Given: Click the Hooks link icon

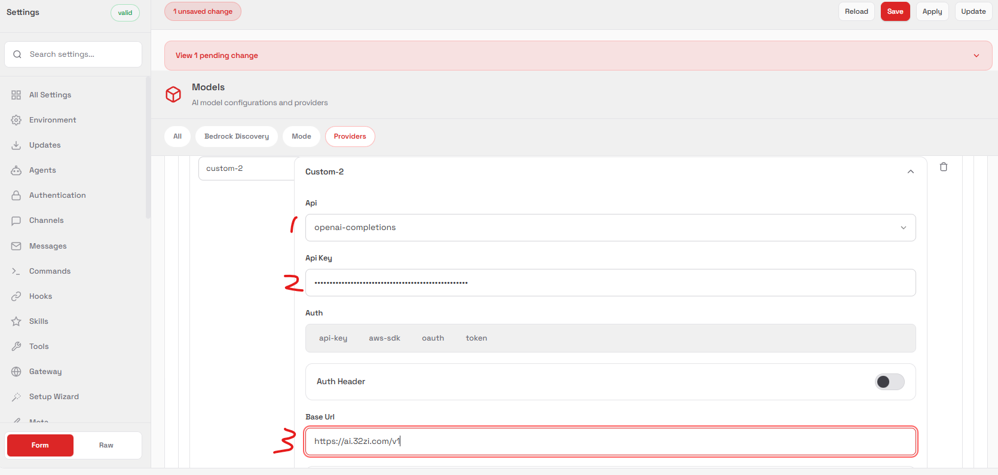Looking at the screenshot, I should (16, 296).
